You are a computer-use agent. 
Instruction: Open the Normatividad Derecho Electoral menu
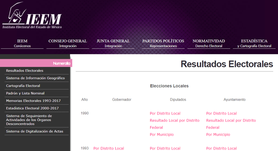coord(209,43)
